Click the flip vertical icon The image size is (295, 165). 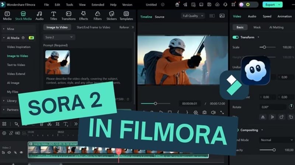272,117
